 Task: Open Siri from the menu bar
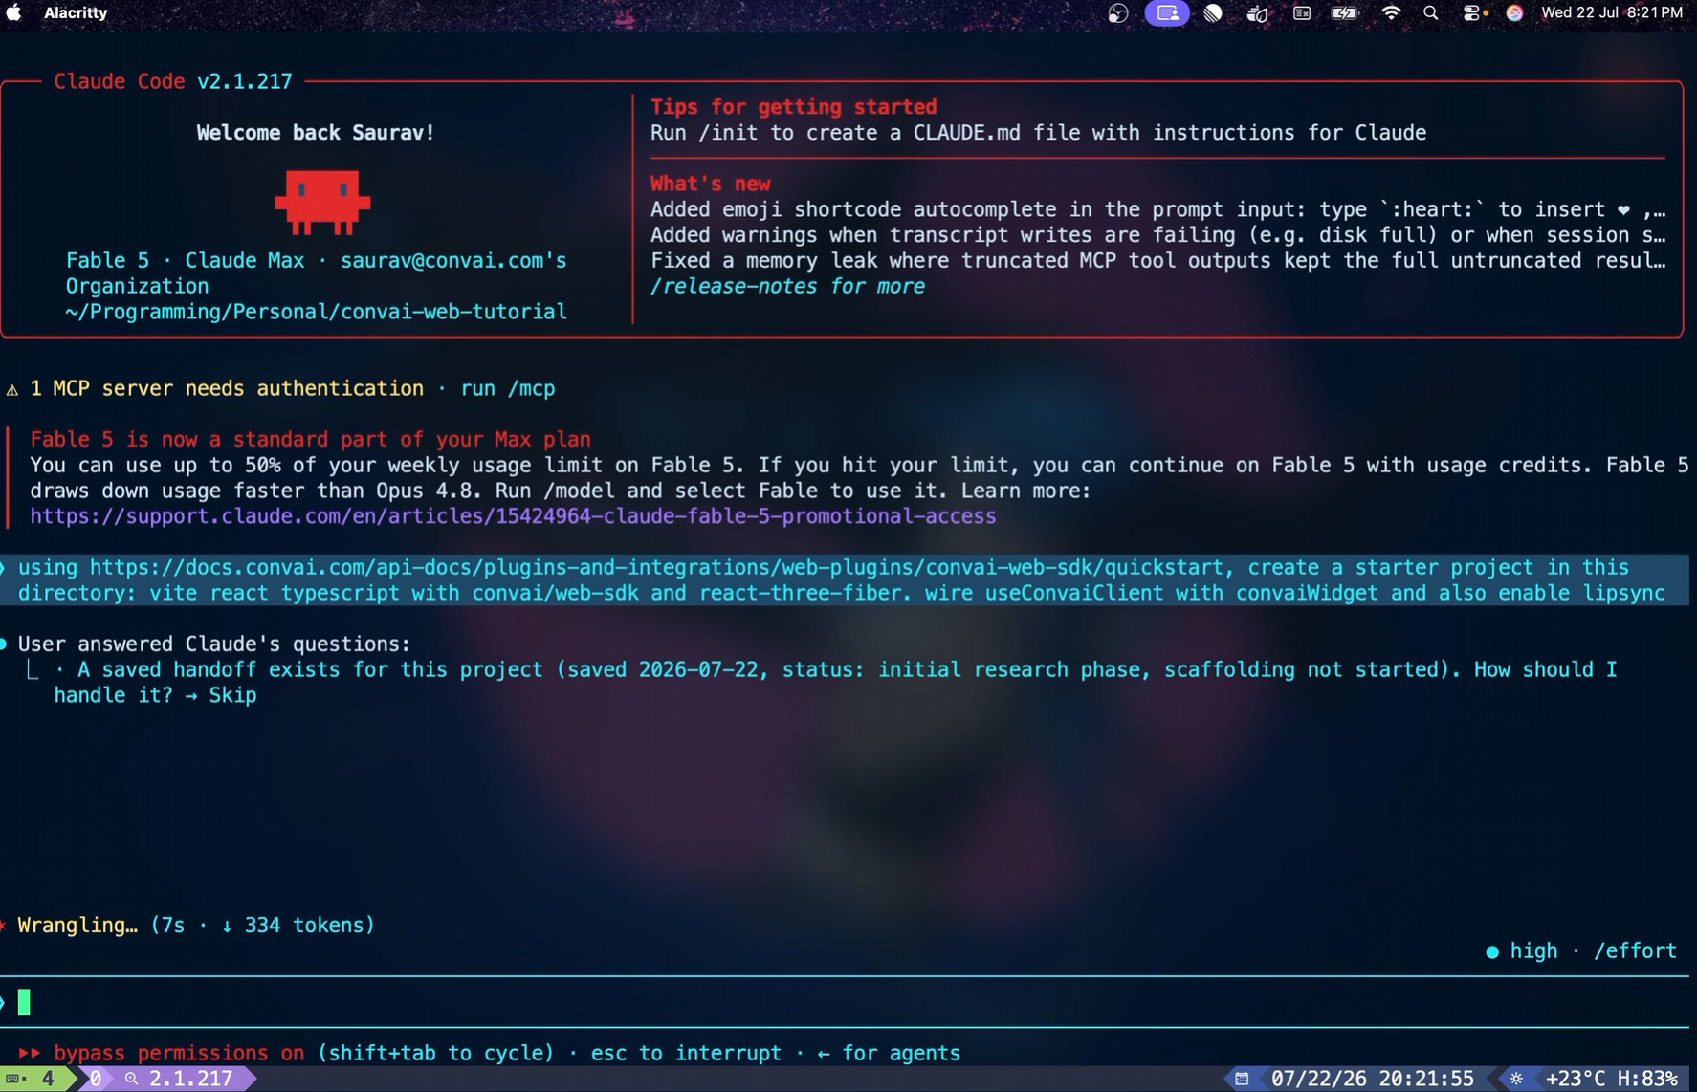coord(1514,13)
